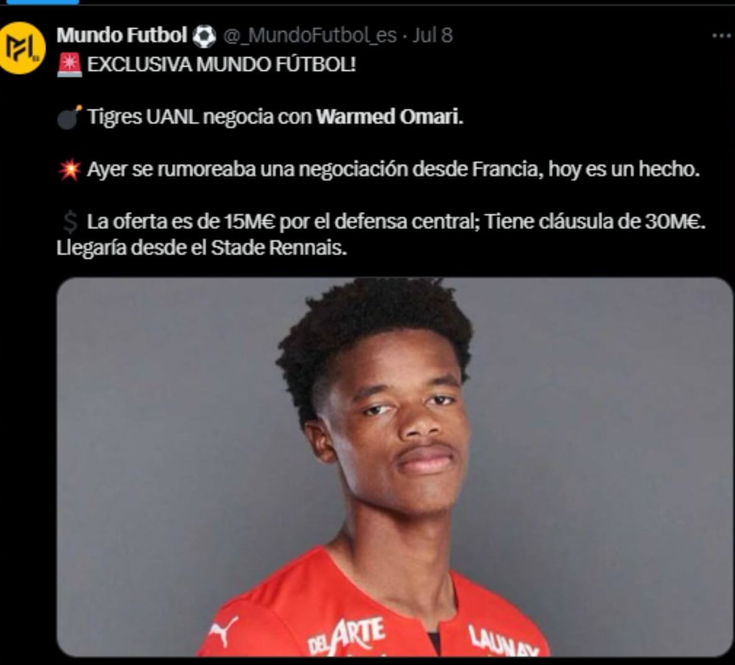Viewport: 735px width, 665px height.
Task: Click the line mentioning negociación desde Francia
Action: pos(393,169)
